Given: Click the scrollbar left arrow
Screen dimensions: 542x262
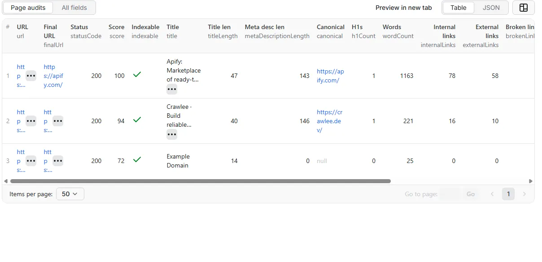Looking at the screenshot, I should pyautogui.click(x=6, y=181).
